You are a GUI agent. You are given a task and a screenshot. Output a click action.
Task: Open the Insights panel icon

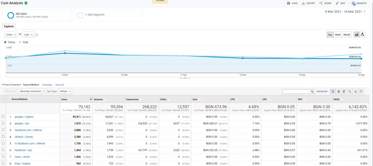(x=354, y=3)
